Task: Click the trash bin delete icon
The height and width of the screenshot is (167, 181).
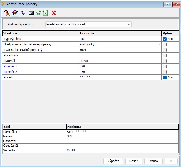Action: coord(7,13)
